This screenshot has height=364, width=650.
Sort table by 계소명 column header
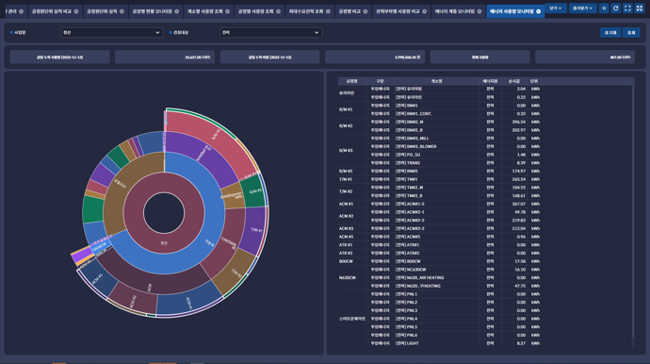(x=436, y=81)
